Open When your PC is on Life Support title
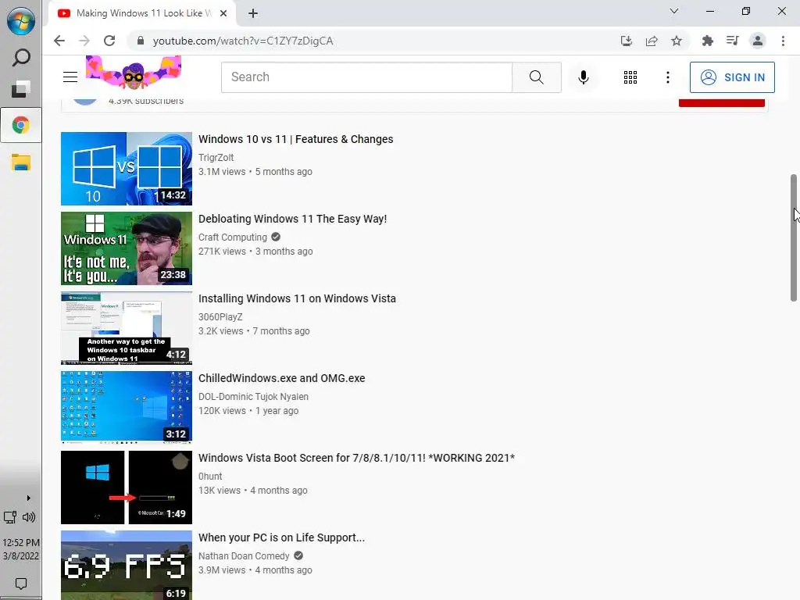 (x=281, y=537)
